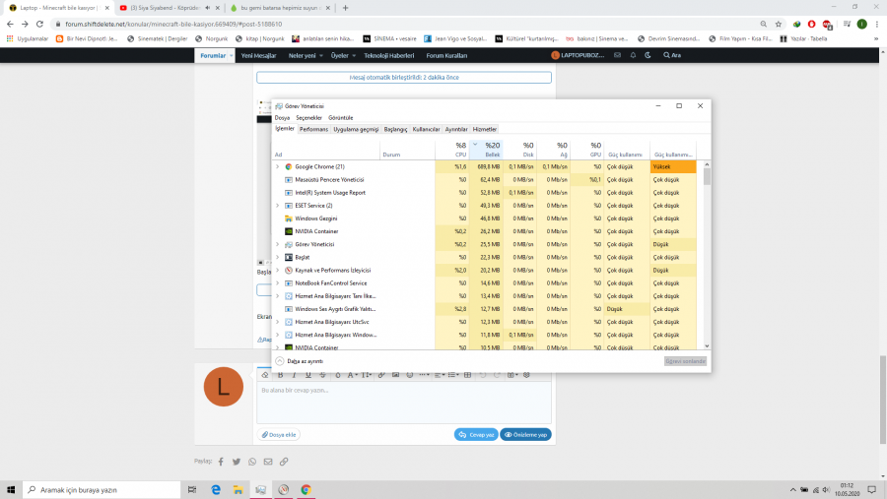This screenshot has width=887, height=499.
Task: Open Üyeler forum menu
Action: pos(343,55)
